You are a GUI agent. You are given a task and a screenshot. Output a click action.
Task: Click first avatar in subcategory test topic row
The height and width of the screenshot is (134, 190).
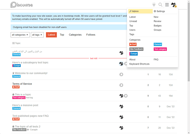coord(121,64)
